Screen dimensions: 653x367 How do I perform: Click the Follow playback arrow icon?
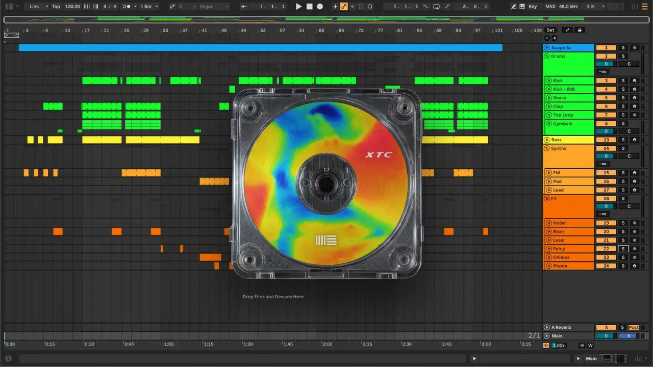[x=245, y=7]
